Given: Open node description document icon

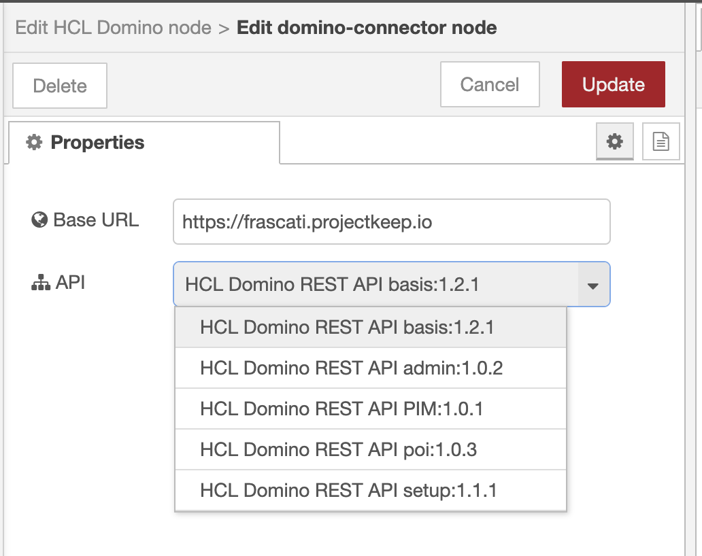Looking at the screenshot, I should coord(661,141).
